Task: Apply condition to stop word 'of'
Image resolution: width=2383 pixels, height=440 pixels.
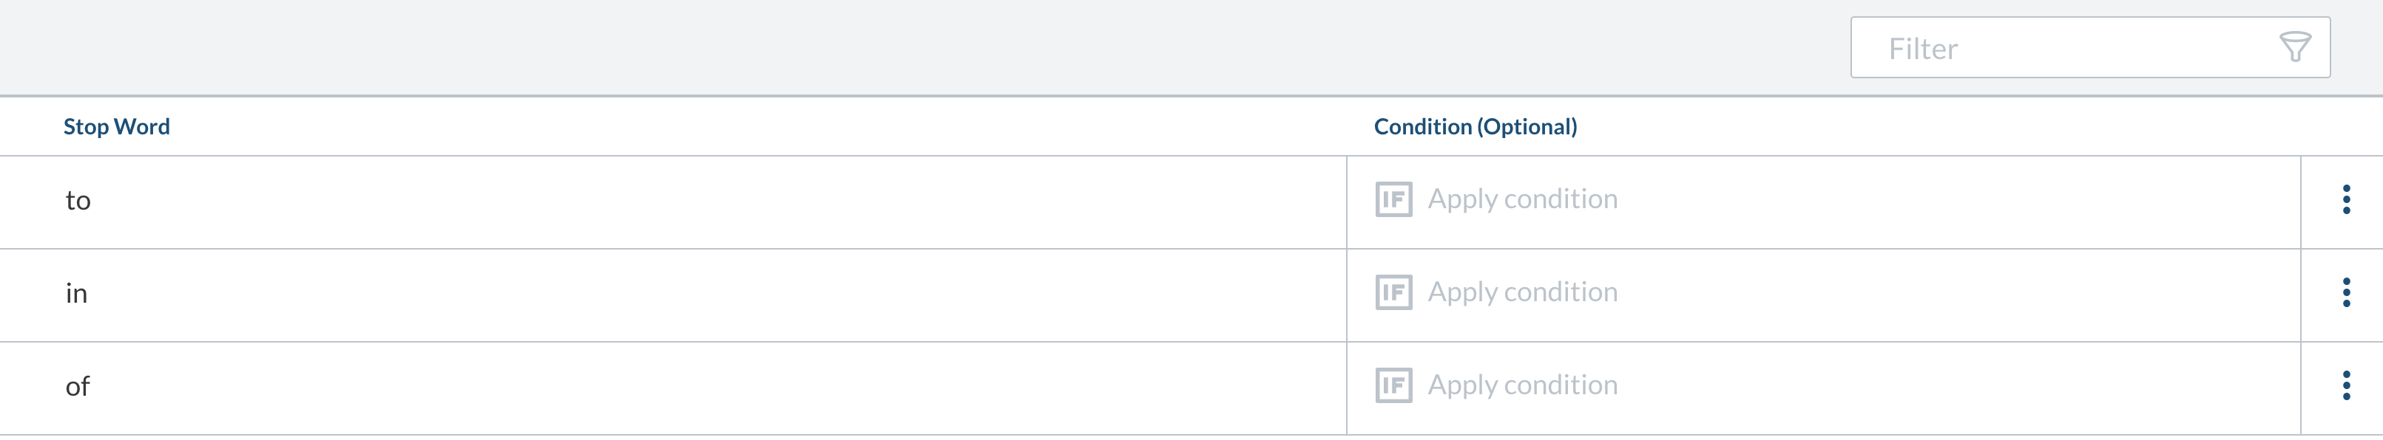Action: point(1522,385)
